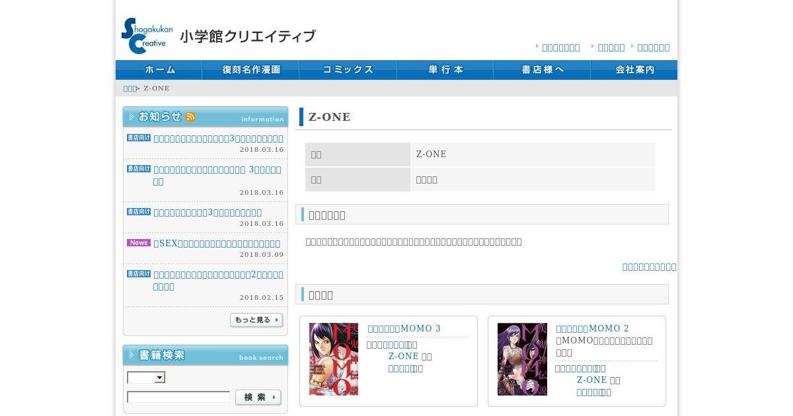
Task: Open the MOMO 2 book cover thumbnail
Action: tap(522, 359)
